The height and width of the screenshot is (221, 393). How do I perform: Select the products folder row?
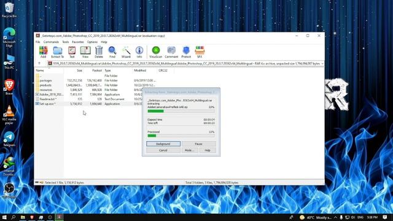coord(95,85)
